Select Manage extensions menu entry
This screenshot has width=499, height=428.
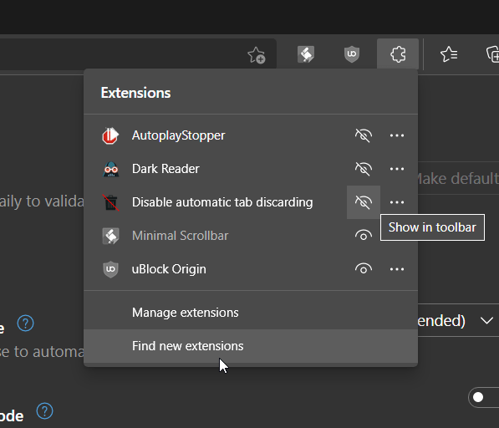tap(251, 313)
